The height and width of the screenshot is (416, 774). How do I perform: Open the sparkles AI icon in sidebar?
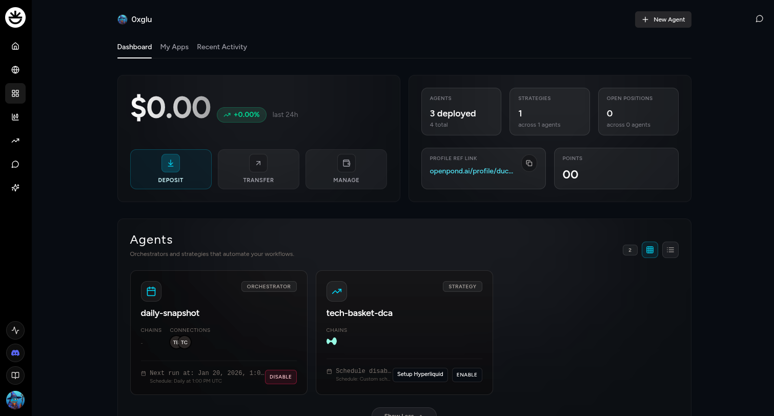click(x=15, y=188)
